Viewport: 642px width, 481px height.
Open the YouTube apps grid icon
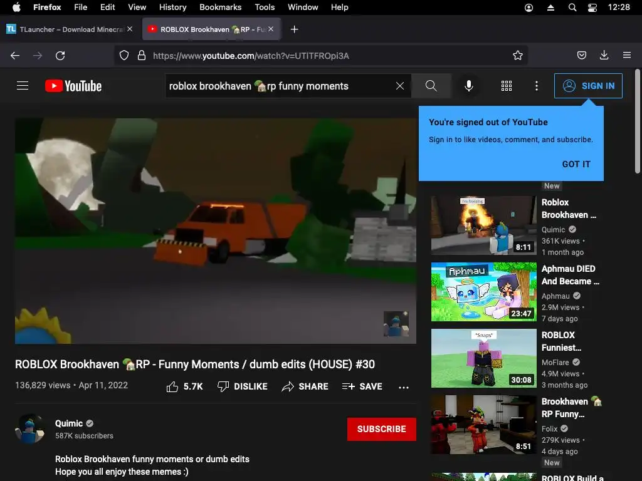click(507, 86)
